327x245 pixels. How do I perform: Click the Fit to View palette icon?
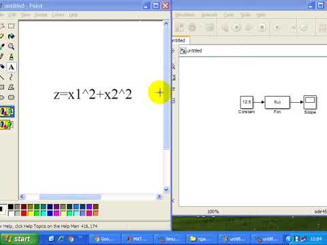[x=174, y=78]
